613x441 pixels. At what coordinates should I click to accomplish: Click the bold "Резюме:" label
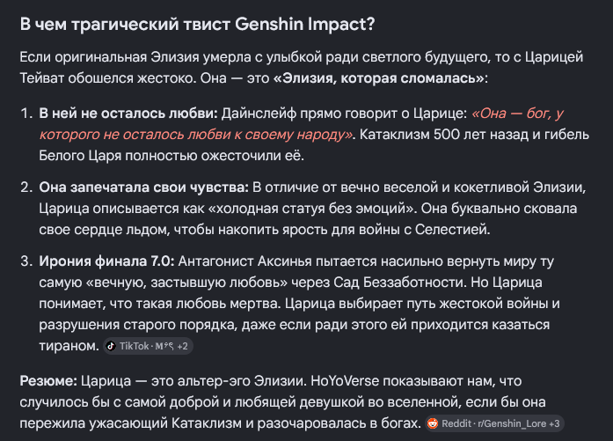48,381
